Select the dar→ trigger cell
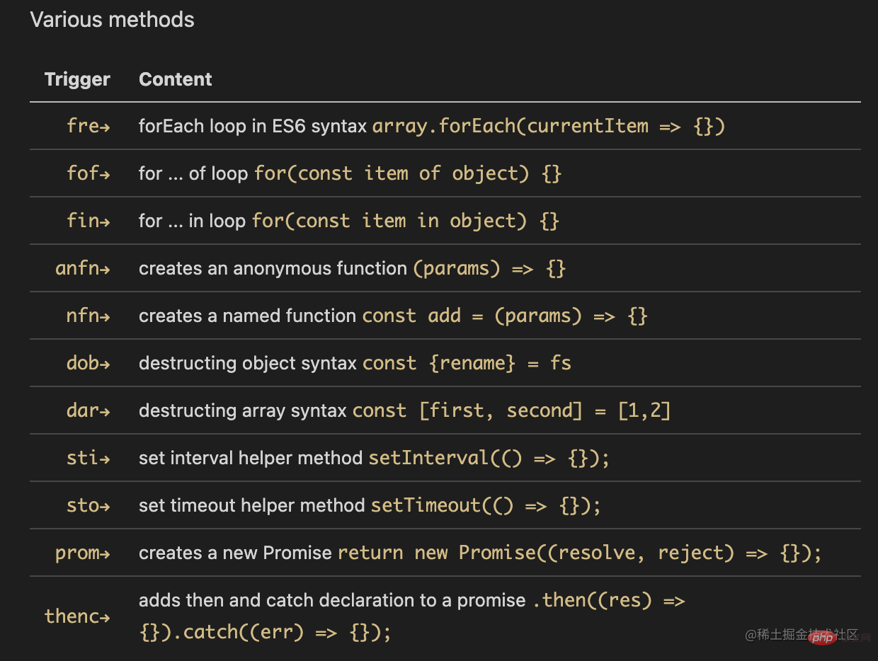 coord(88,410)
